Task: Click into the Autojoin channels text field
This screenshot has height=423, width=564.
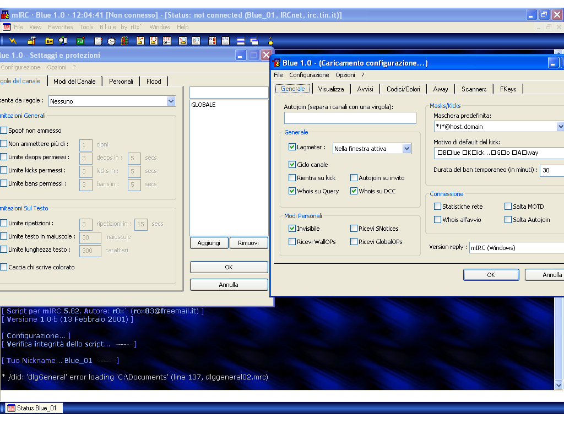Action: click(x=350, y=118)
